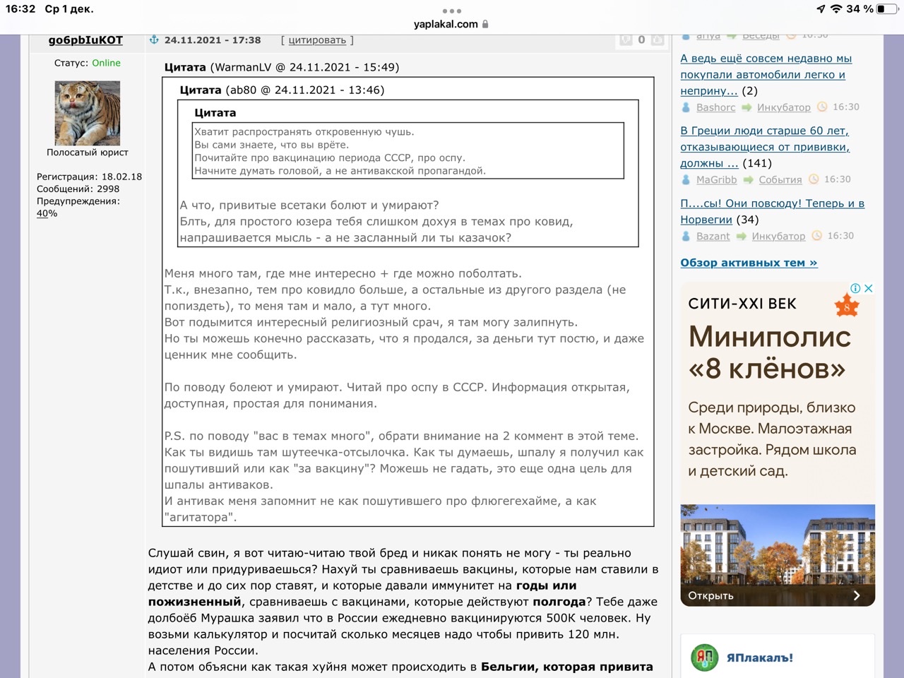Click the ЯП round logo icon

(704, 658)
